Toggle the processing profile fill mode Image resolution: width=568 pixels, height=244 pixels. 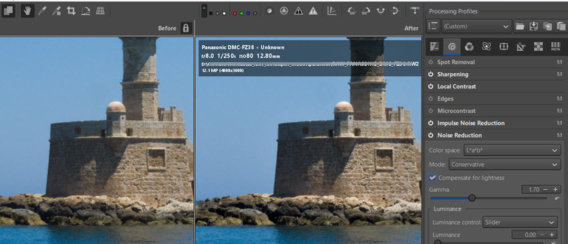432,26
